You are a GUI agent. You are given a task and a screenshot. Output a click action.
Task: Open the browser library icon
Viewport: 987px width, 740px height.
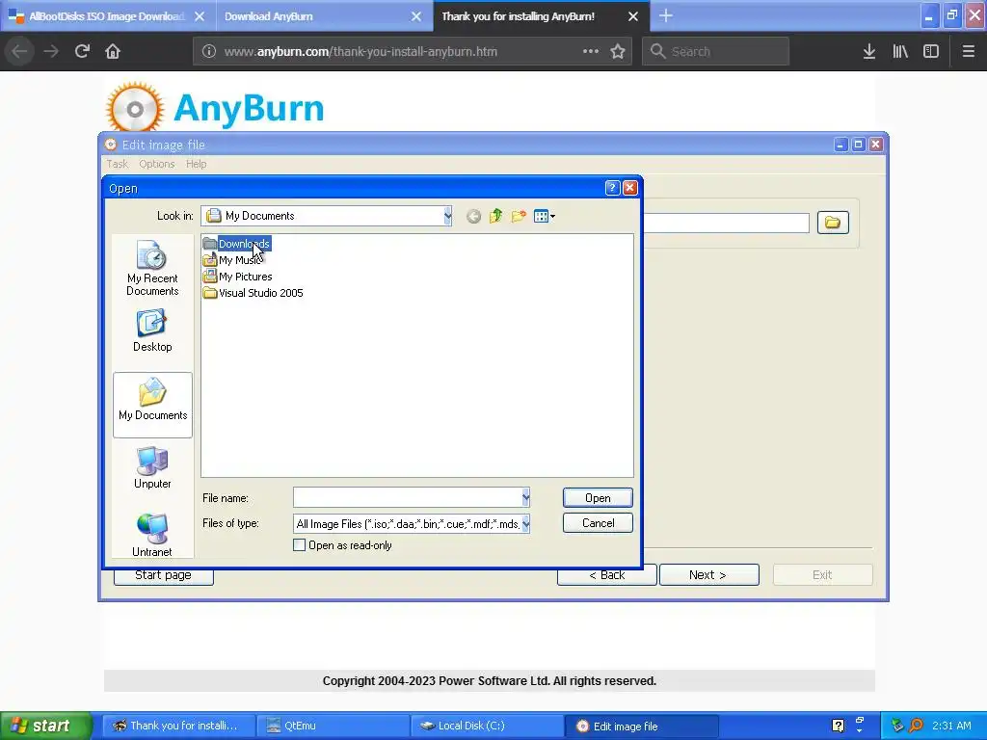[x=900, y=51]
